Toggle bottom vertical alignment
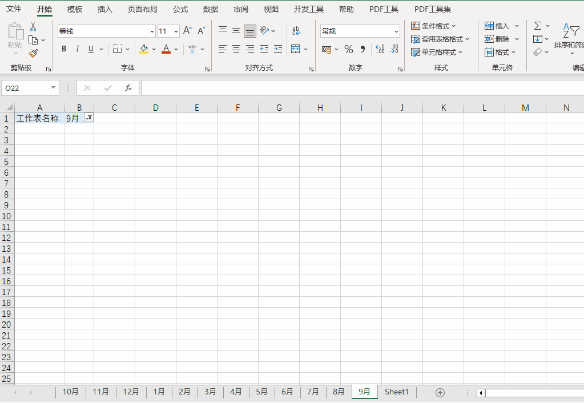The height and width of the screenshot is (403, 584). [x=250, y=31]
